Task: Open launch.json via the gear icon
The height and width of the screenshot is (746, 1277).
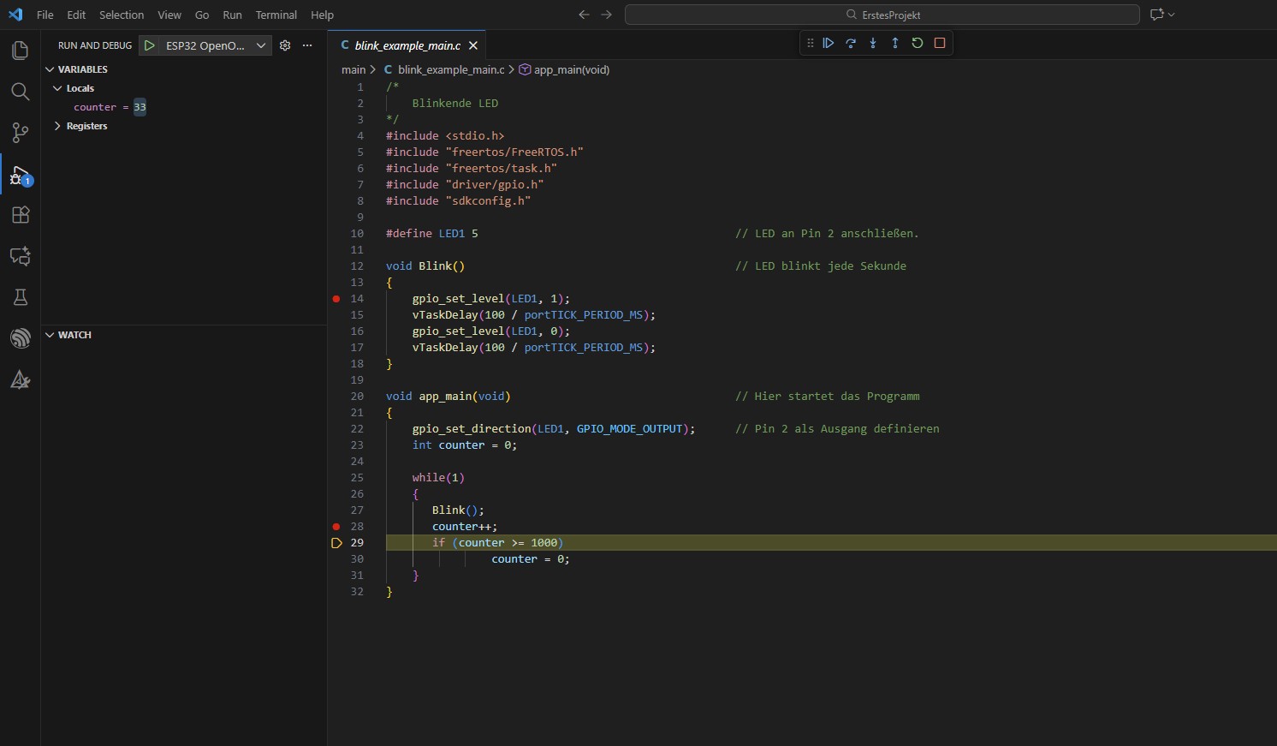Action: [285, 45]
